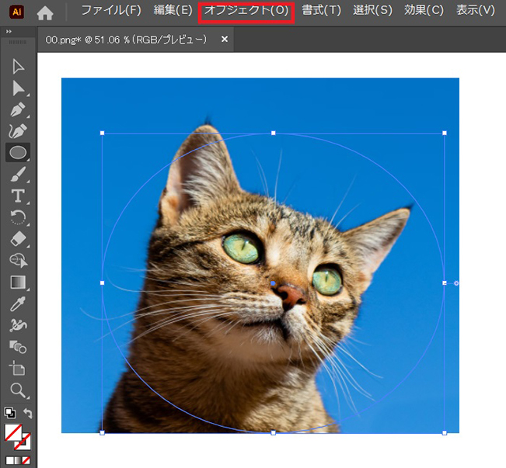
Task: Close the 00.png document tab
Action: (225, 39)
